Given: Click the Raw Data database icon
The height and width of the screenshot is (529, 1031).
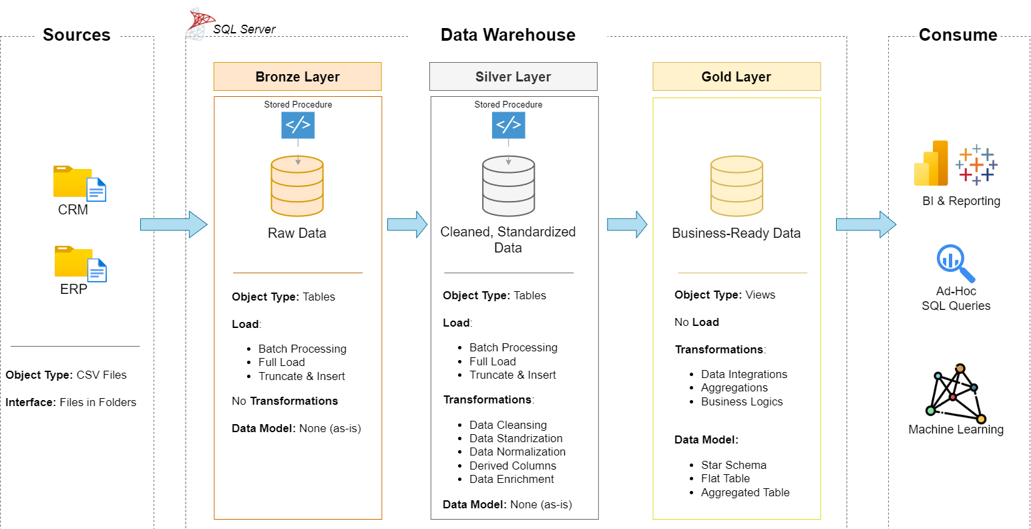Looking at the screenshot, I should click(297, 185).
